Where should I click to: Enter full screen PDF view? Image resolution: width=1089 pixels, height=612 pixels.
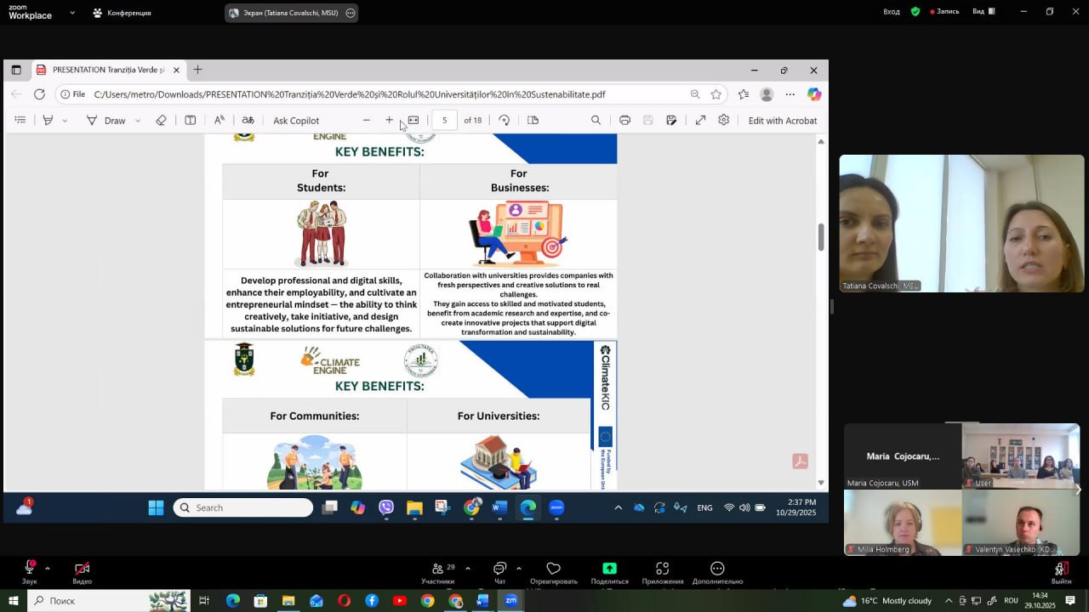click(700, 121)
